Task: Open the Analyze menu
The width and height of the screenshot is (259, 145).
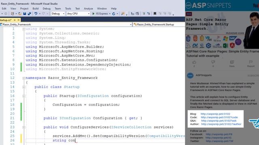Action: point(88,8)
